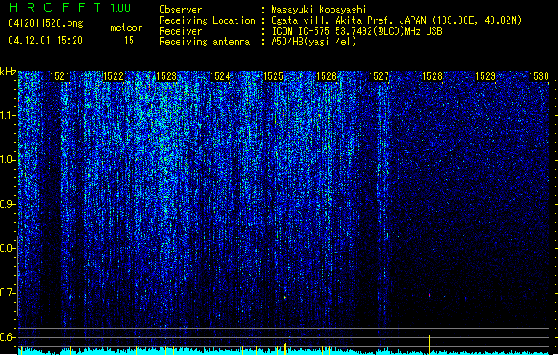Click the kHz axis unit label
Viewport: 559px width, 355px height.
(8, 72)
